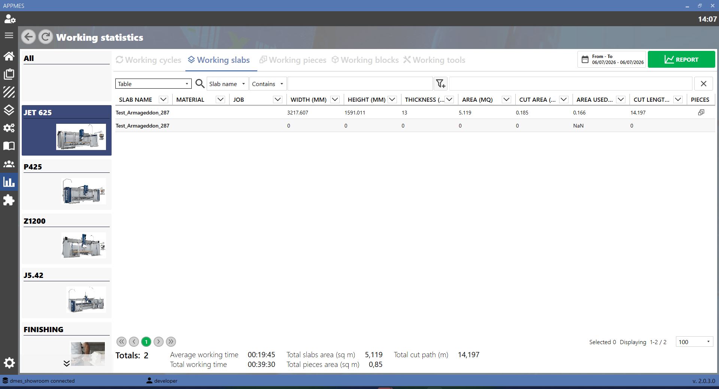Screen dimensions: 719x389
Task: Click the filter text input field
Action: pyautogui.click(x=360, y=84)
